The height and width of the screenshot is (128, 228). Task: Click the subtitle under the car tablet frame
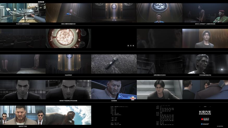click(x=114, y=100)
